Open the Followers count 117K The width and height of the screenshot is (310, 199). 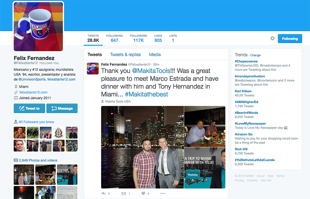pos(138,39)
